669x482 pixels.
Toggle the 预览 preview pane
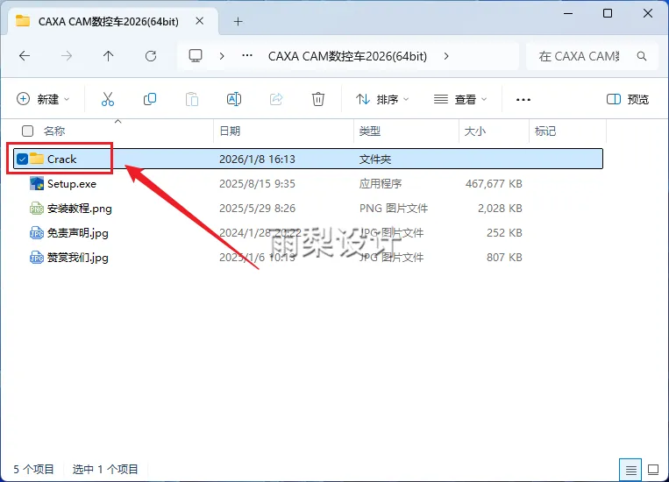(627, 99)
